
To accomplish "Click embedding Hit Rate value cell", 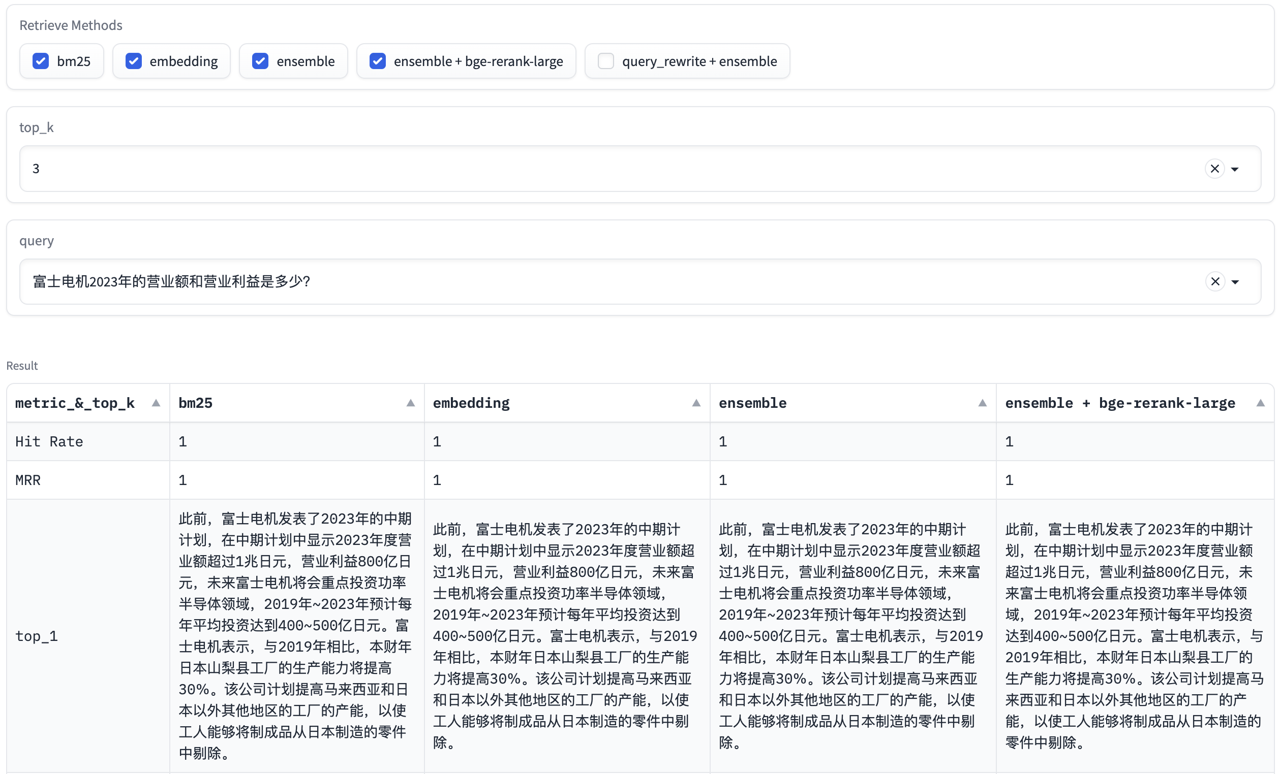I will pos(567,442).
